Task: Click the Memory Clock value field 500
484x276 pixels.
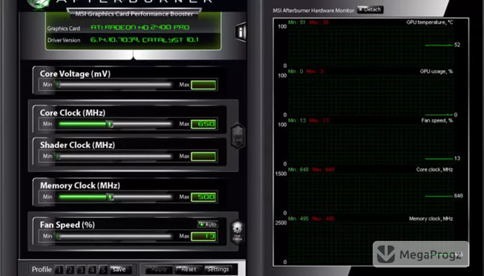Action: coord(204,197)
